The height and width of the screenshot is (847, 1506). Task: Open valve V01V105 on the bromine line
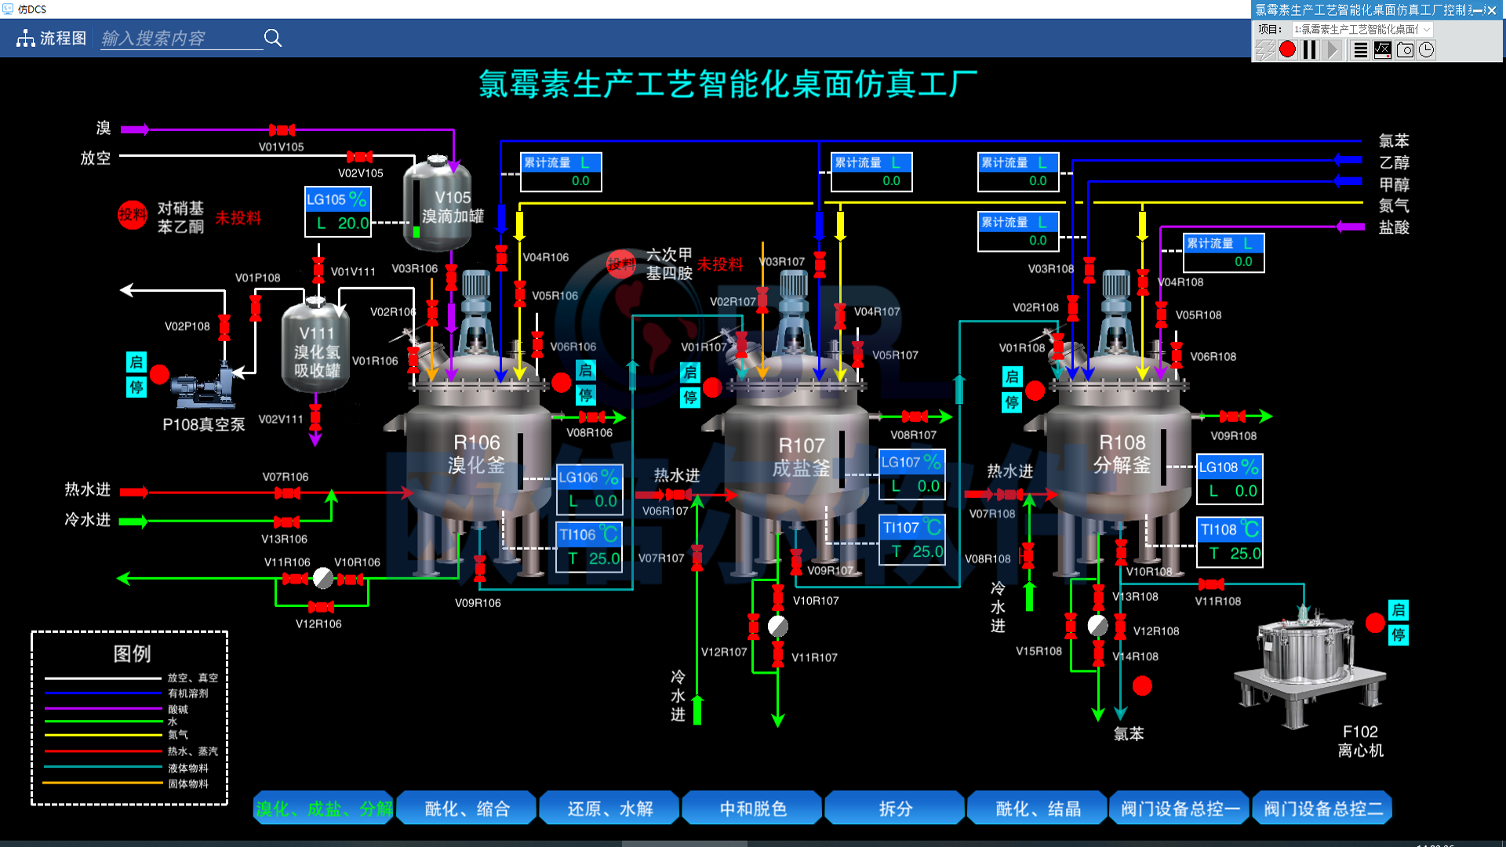(x=282, y=130)
